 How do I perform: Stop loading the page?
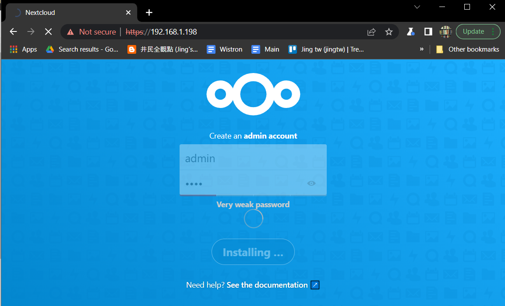pyautogui.click(x=48, y=31)
